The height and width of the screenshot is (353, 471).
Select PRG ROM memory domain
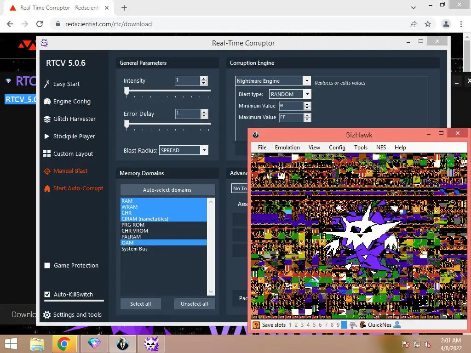164,225
